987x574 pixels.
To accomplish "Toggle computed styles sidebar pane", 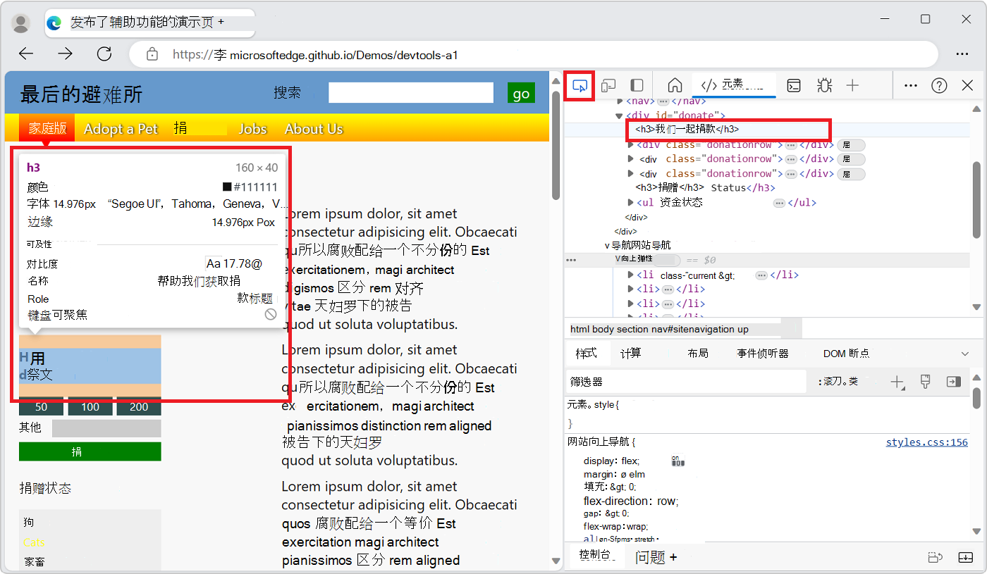I will coord(954,382).
